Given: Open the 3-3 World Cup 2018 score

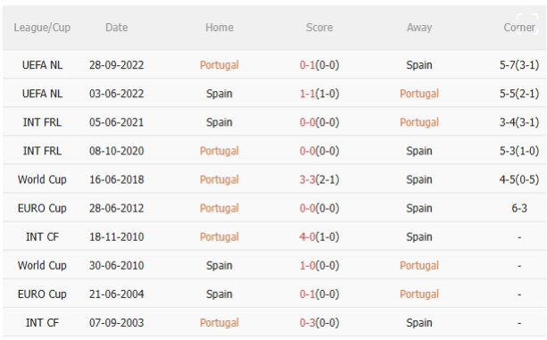Looking at the screenshot, I should [307, 179].
